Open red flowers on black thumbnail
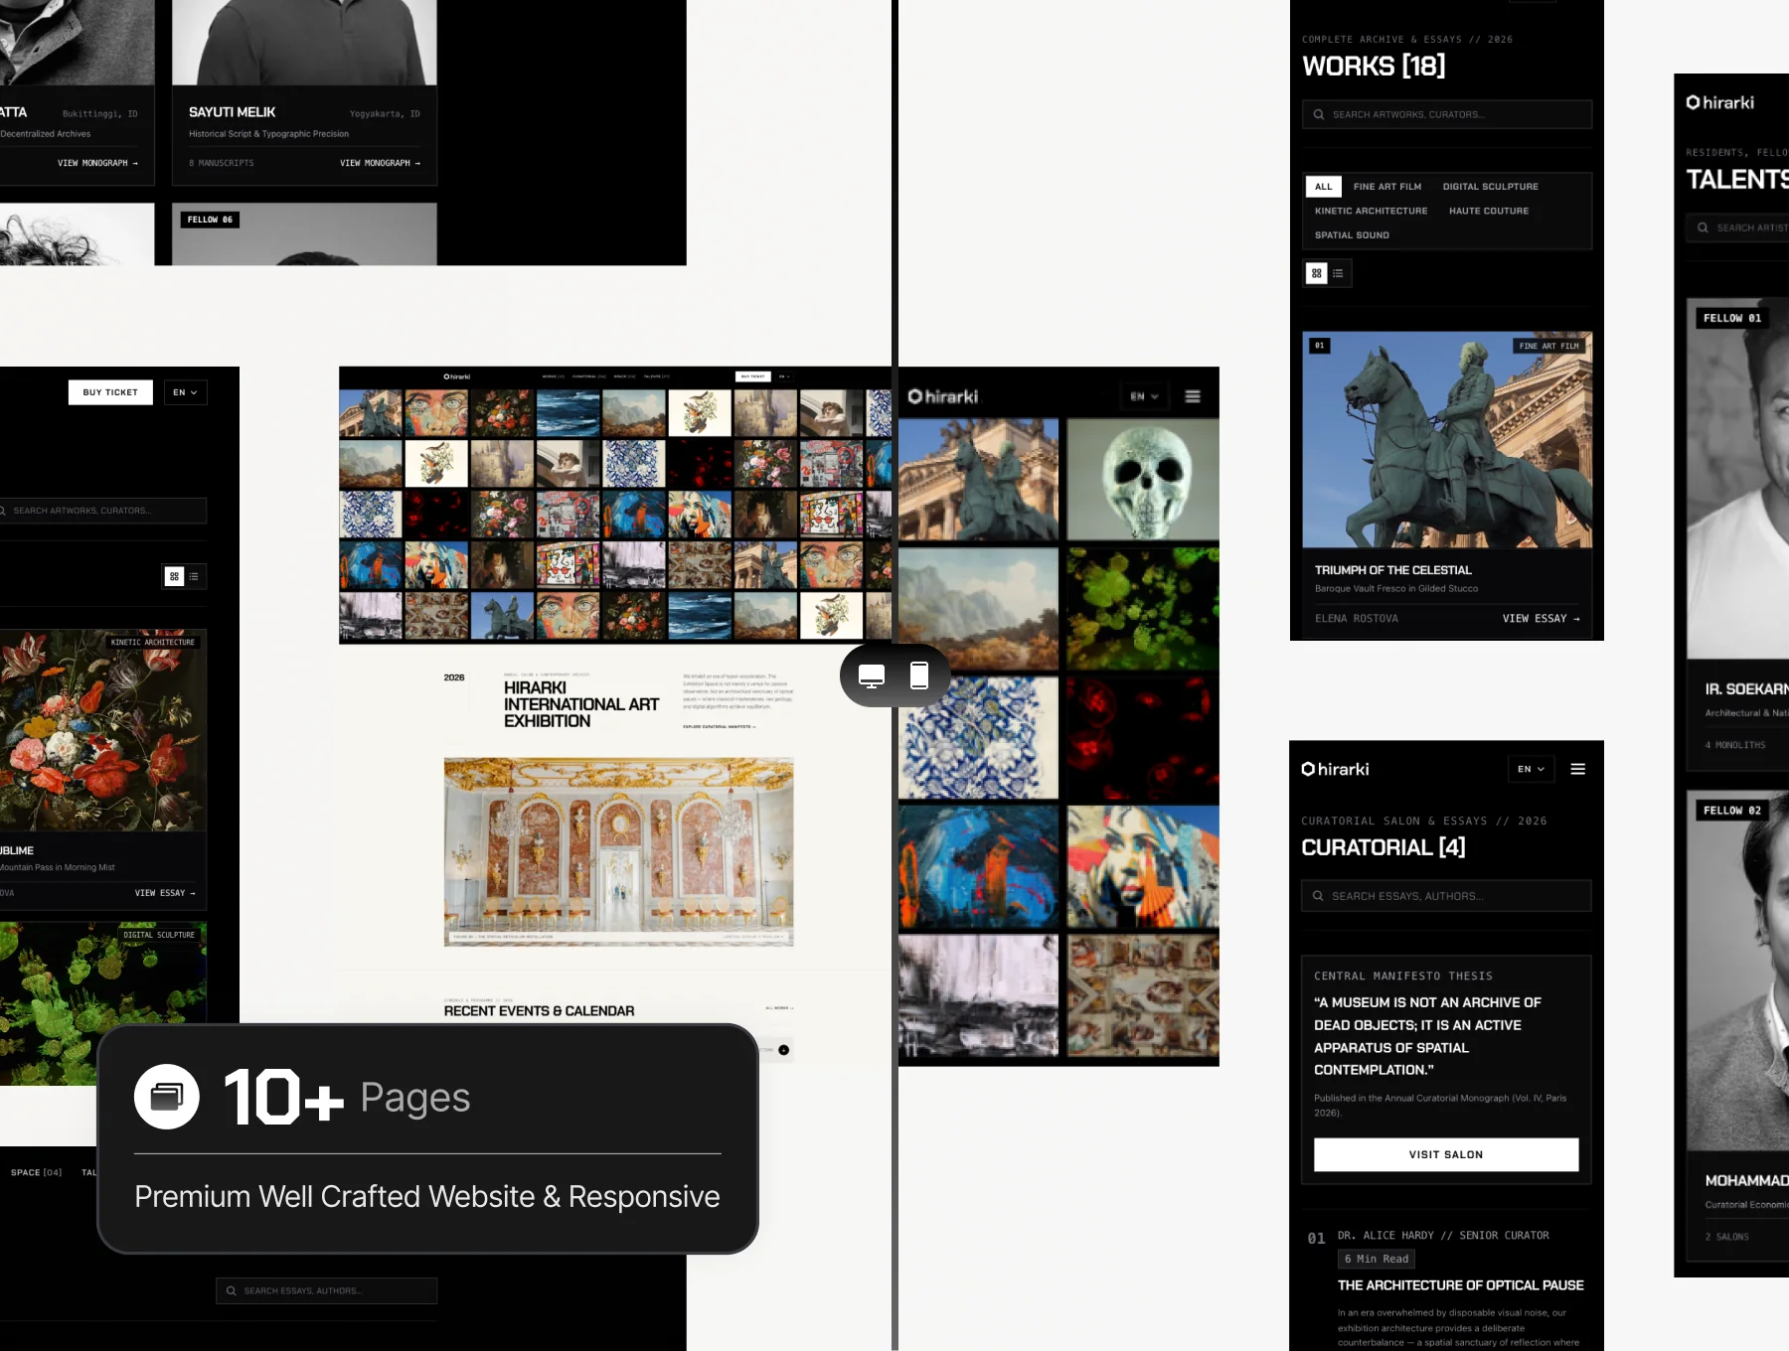The width and height of the screenshot is (1789, 1351). [1143, 738]
